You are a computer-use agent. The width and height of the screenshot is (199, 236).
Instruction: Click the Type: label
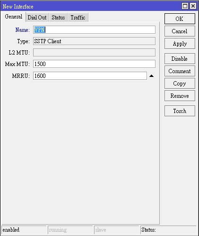point(24,41)
